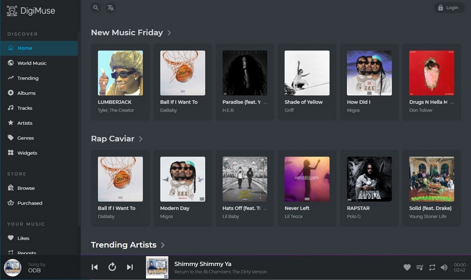Click Young Stoner Life artist name
This screenshot has width=471, height=280.
(x=428, y=216)
